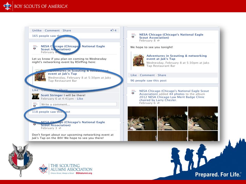The image size is (246, 184).
Task: Click the February 3 post date
Action: click(x=49, y=128)
